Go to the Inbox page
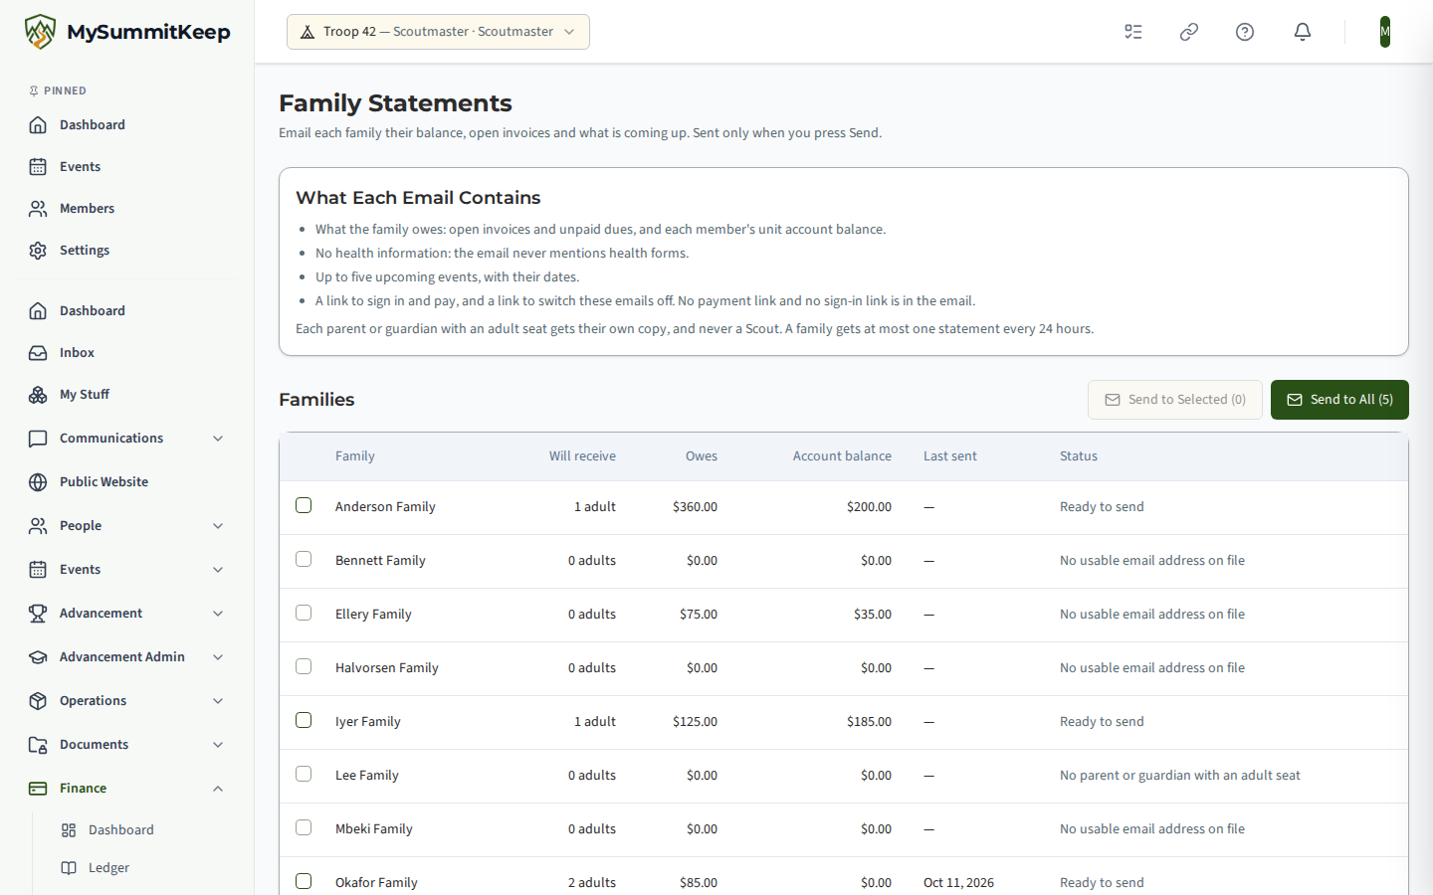This screenshot has height=895, width=1433. pyautogui.click(x=77, y=353)
